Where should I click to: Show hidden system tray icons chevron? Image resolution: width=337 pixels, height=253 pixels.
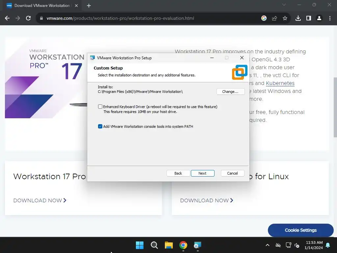coord(268,245)
